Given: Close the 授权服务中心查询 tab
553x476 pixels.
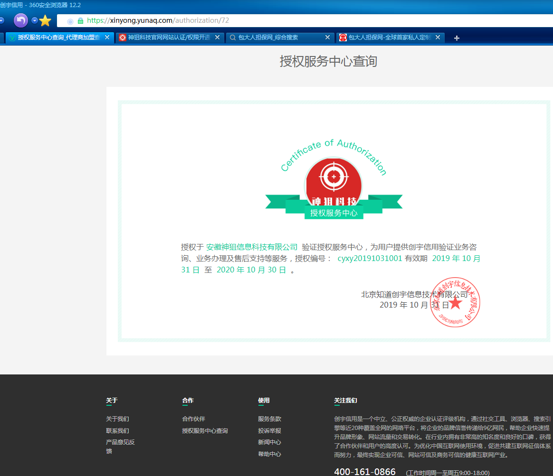Looking at the screenshot, I should tap(107, 37).
